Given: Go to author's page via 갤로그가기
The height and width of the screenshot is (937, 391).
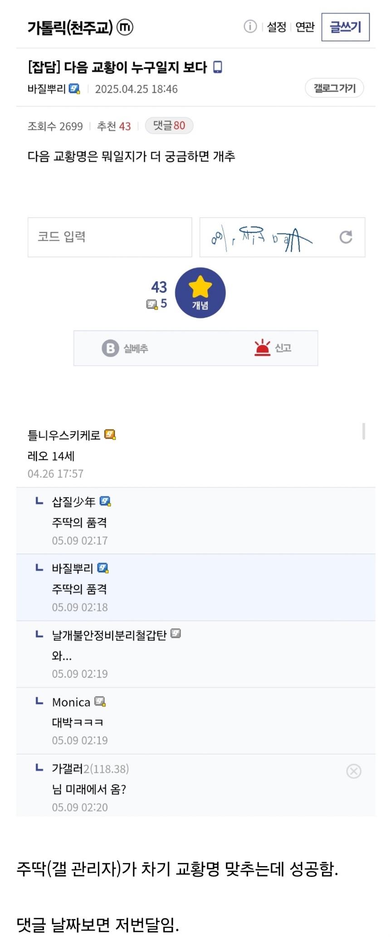Looking at the screenshot, I should (334, 88).
